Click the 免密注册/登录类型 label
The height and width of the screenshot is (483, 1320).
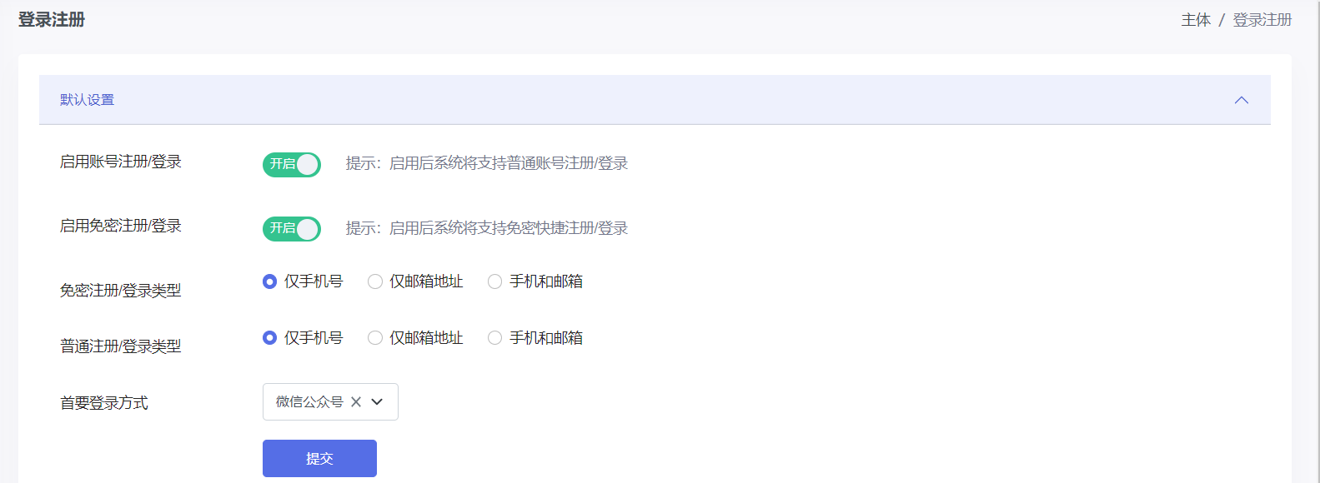(121, 291)
